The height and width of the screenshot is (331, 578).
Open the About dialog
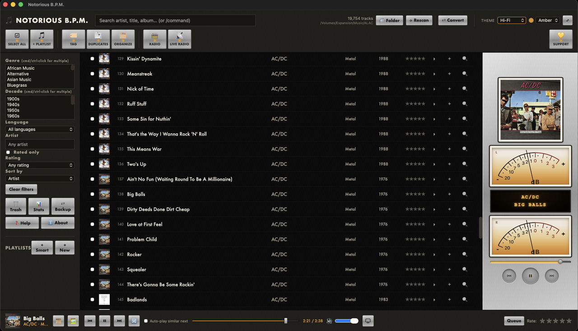pyautogui.click(x=58, y=223)
